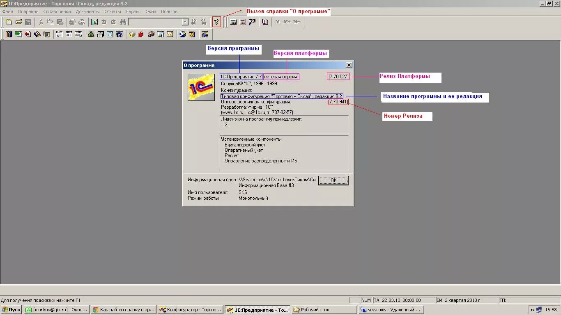Image resolution: width=561 pixels, height=315 pixels.
Task: Expand the search text dropdown arrow
Action: (185, 22)
